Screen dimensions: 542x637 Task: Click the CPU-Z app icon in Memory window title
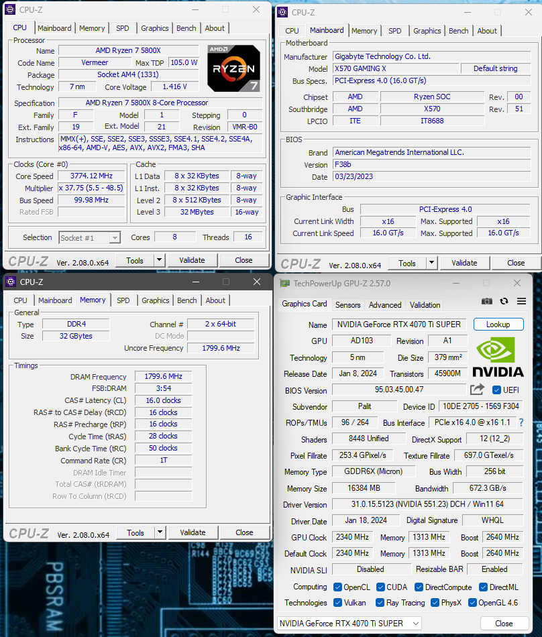click(11, 282)
